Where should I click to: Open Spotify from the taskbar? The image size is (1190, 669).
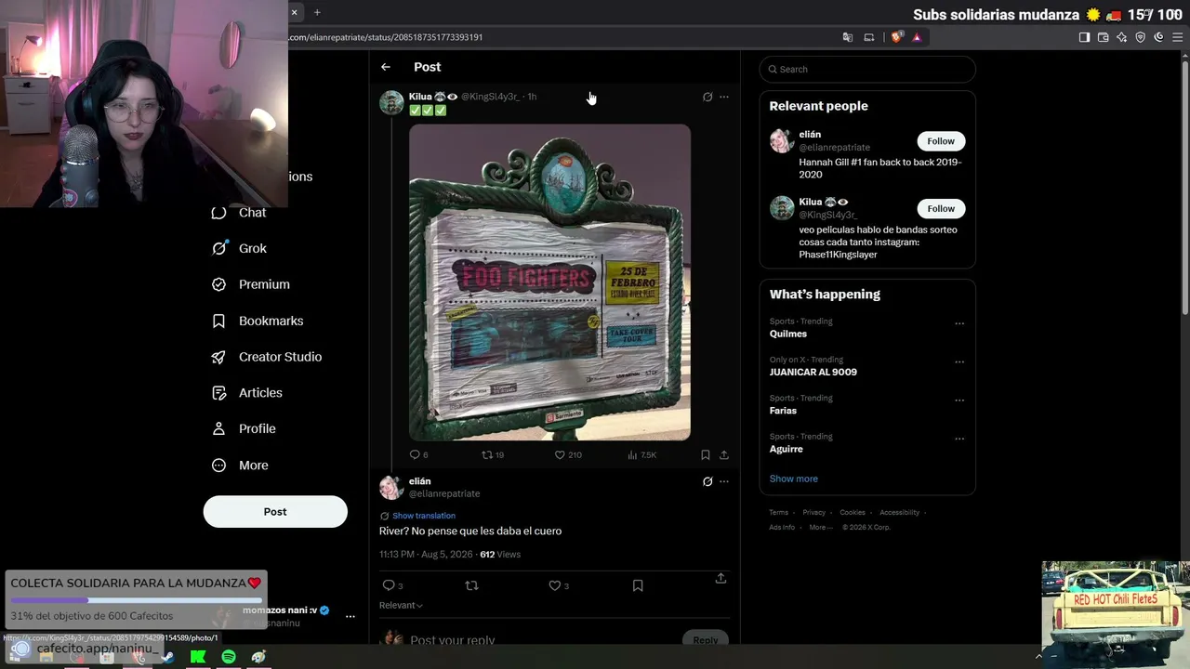(229, 657)
